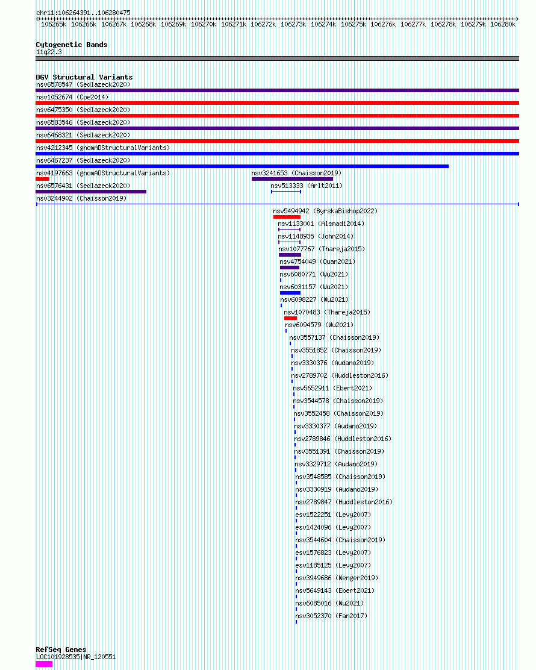Click nsv1148935 (John2014) label

coord(316,236)
